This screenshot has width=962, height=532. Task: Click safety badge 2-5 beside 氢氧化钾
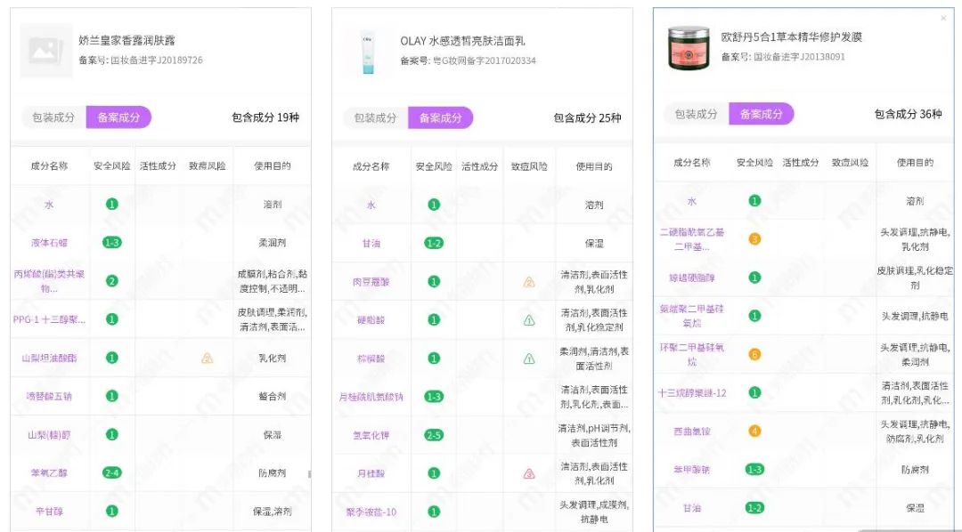point(434,435)
